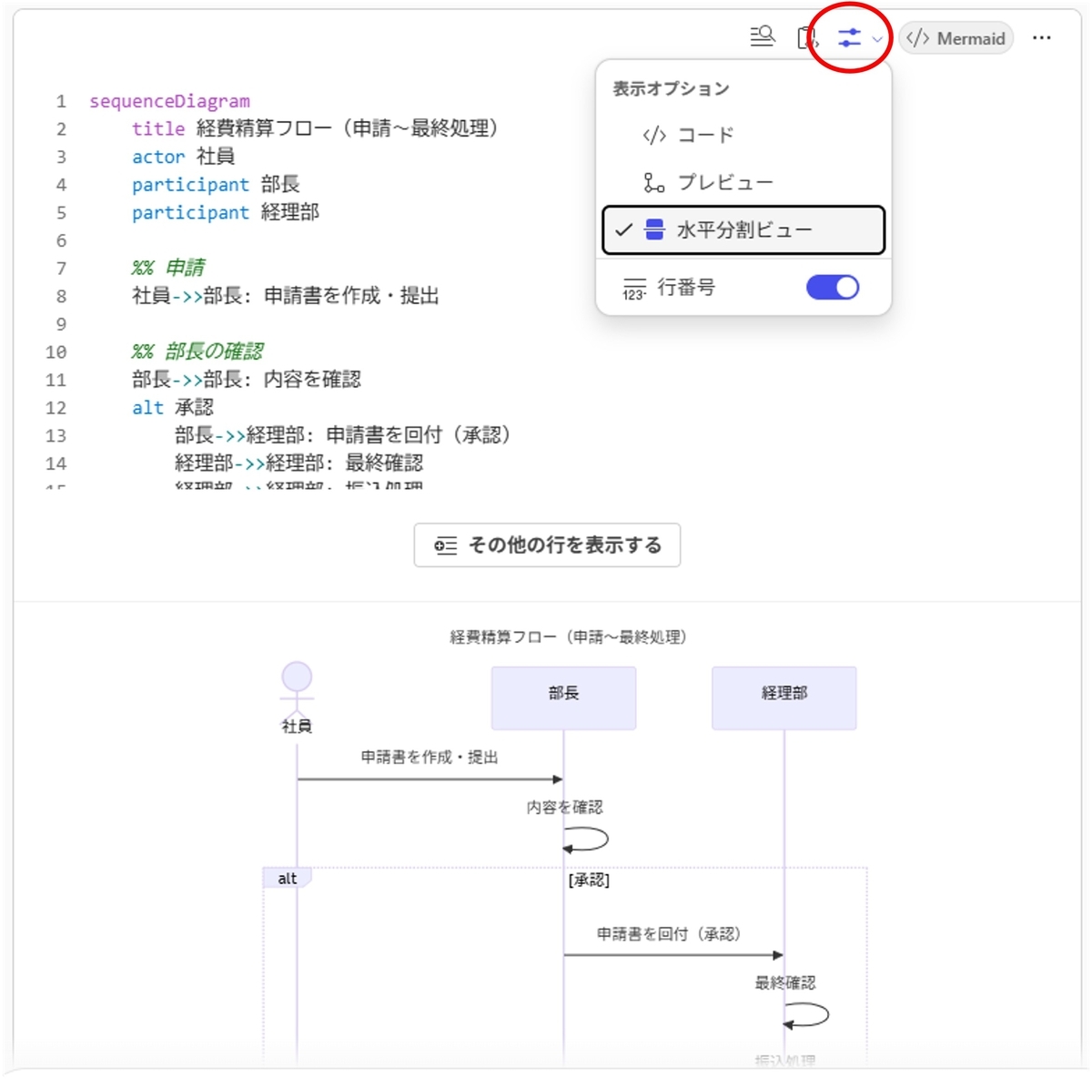Click the '%% 申請' comment line
The height and width of the screenshot is (1079, 1092).
[x=168, y=268]
